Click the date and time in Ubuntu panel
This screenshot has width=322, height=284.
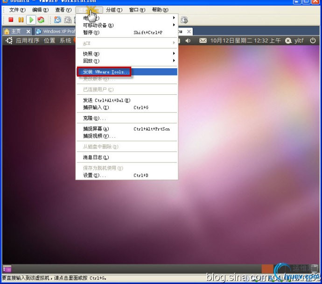(245, 41)
